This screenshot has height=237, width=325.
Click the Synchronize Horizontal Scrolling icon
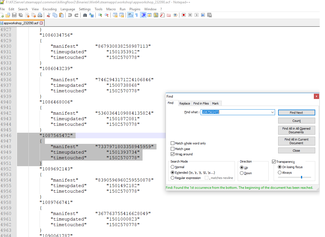[122, 15]
